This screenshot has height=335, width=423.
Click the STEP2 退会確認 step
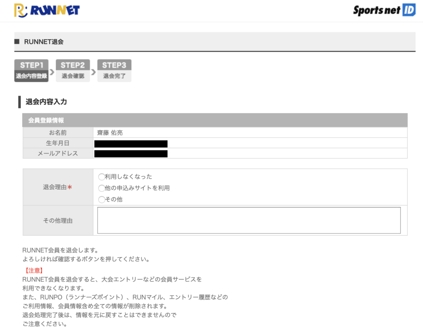(x=73, y=70)
